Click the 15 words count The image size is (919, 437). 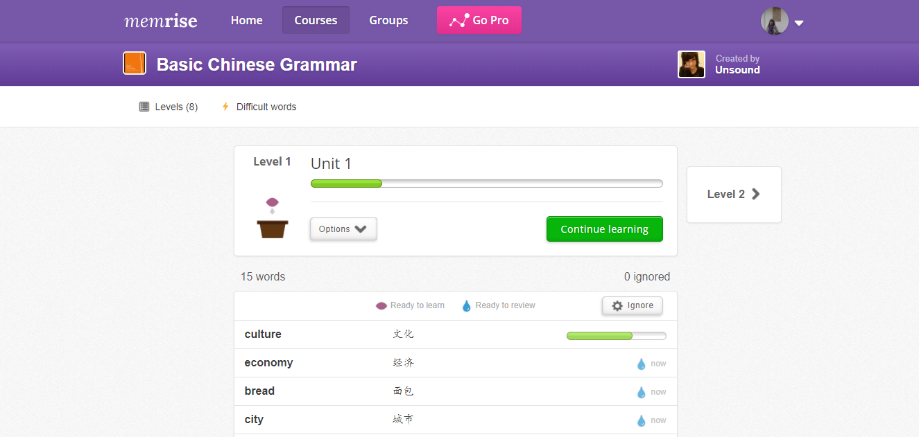[263, 276]
